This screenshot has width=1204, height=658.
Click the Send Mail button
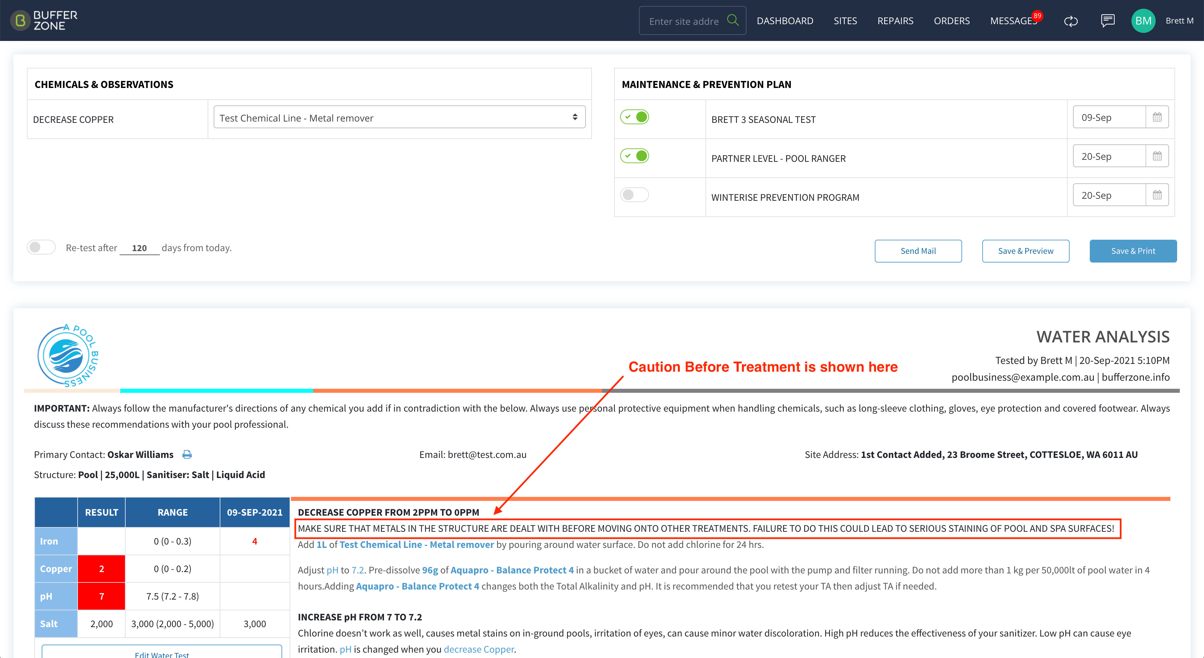[918, 251]
